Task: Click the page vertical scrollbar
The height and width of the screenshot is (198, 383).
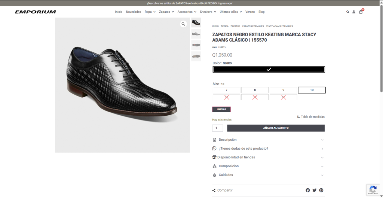Action: (382, 49)
